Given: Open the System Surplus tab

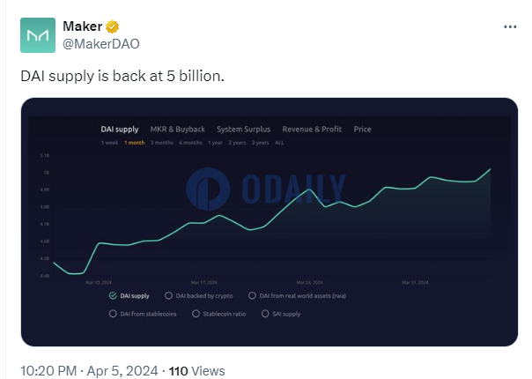Looking at the screenshot, I should point(244,130).
